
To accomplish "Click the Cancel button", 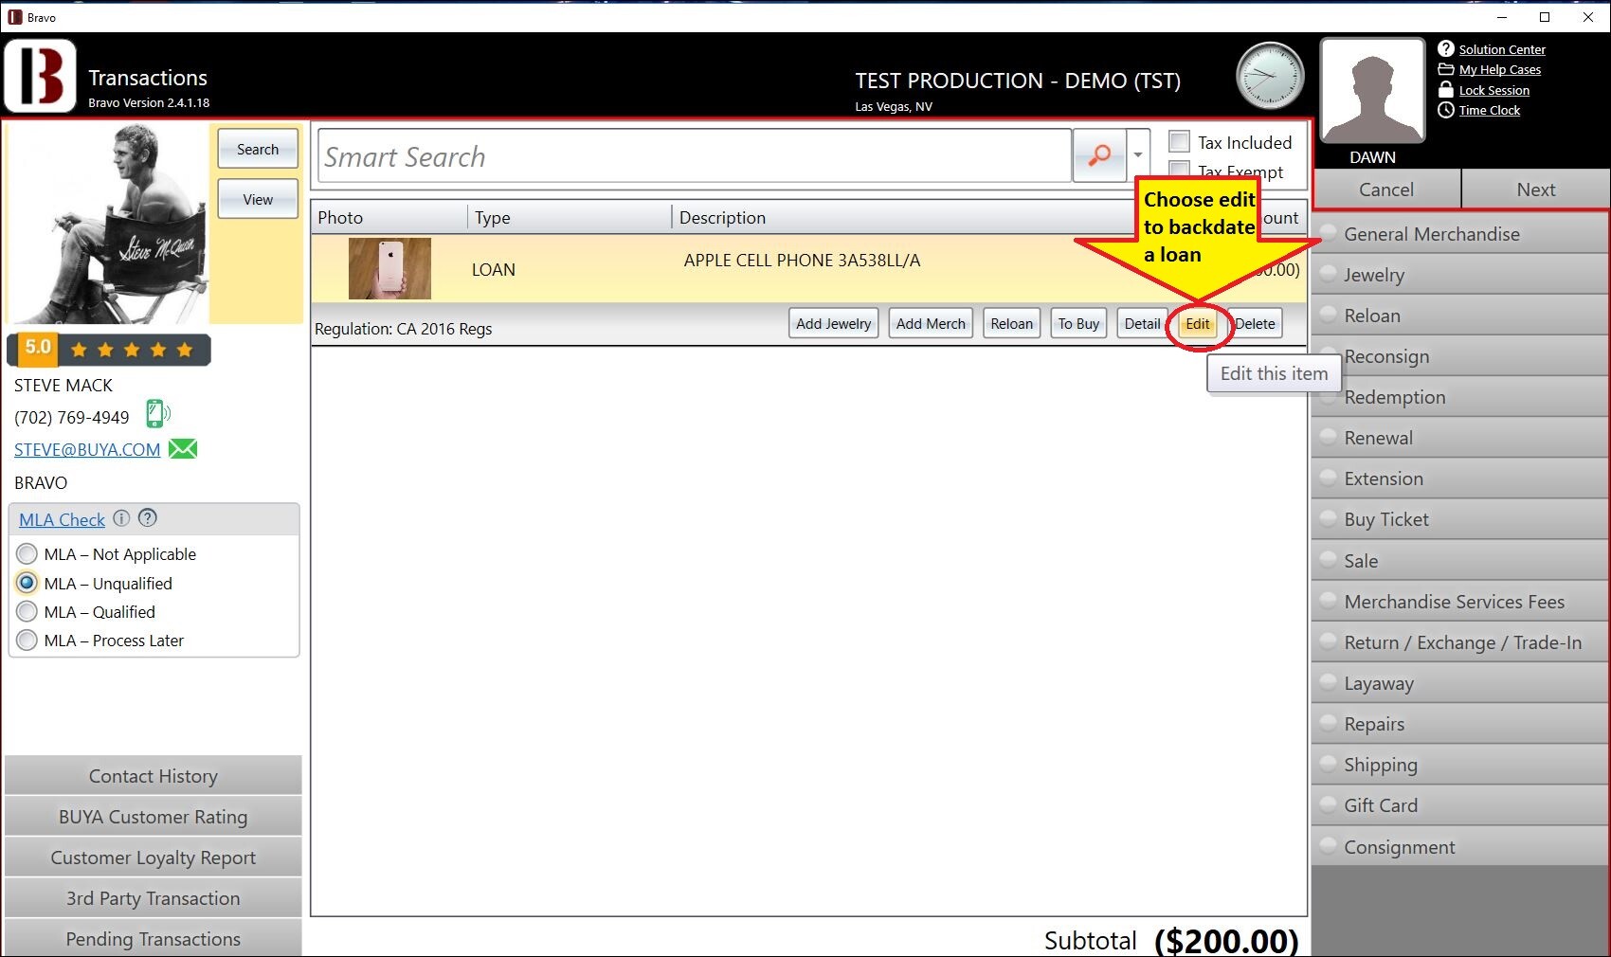I will coord(1386,189).
